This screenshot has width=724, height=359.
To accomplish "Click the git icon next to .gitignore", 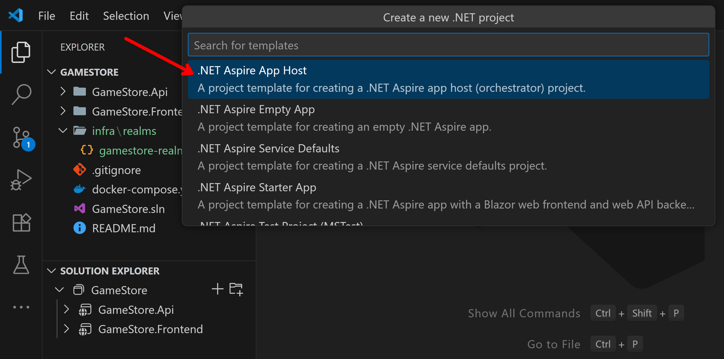I will tap(80, 170).
